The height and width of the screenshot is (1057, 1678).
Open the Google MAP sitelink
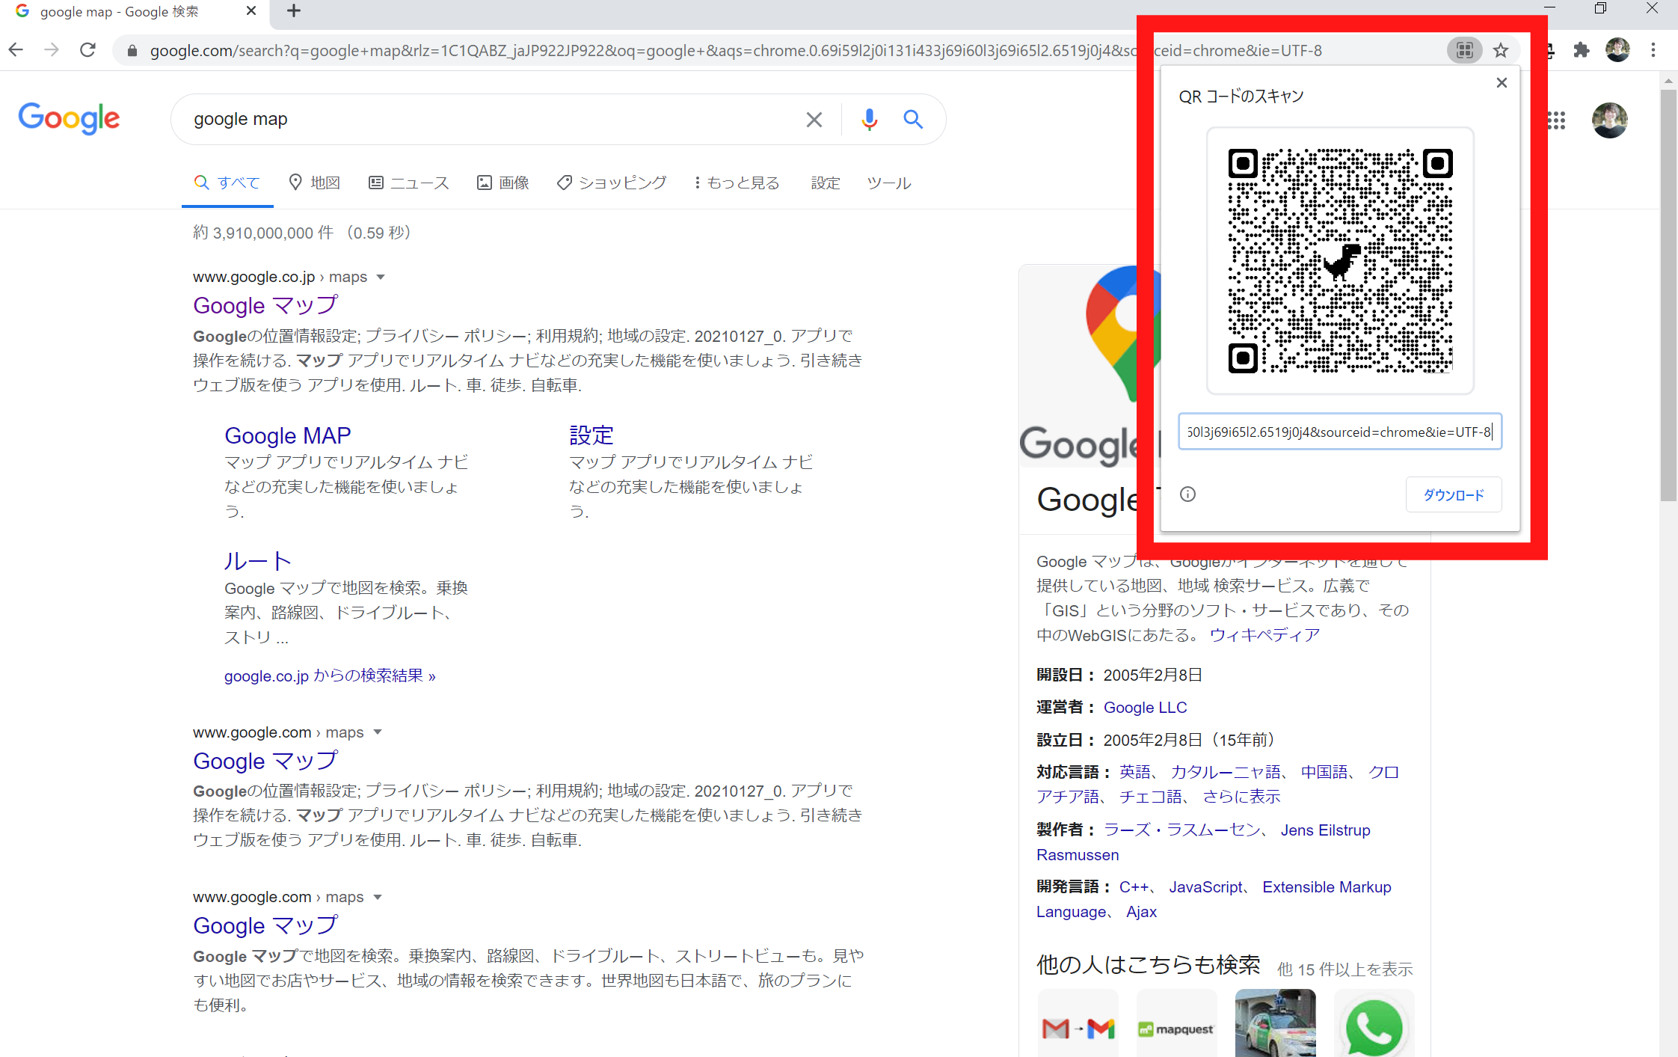click(287, 435)
